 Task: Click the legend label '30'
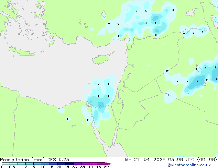point(75,167)
